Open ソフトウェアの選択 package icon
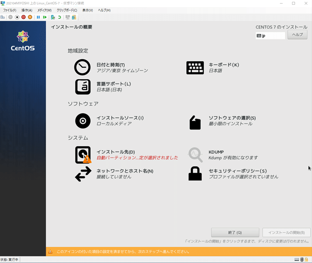Viewport: 312px width, 263px height. pos(195,123)
